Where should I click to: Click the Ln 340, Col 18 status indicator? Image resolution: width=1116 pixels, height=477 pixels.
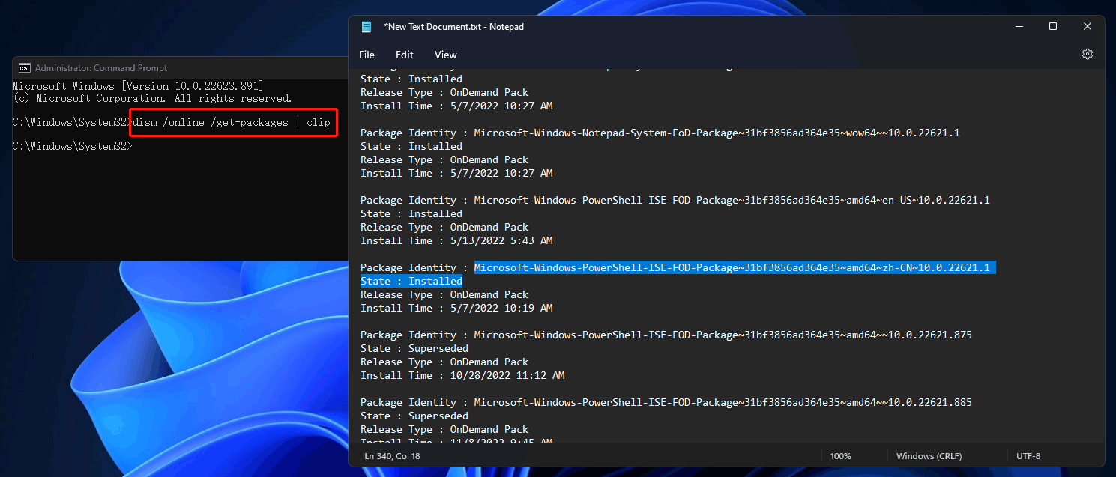tap(392, 455)
